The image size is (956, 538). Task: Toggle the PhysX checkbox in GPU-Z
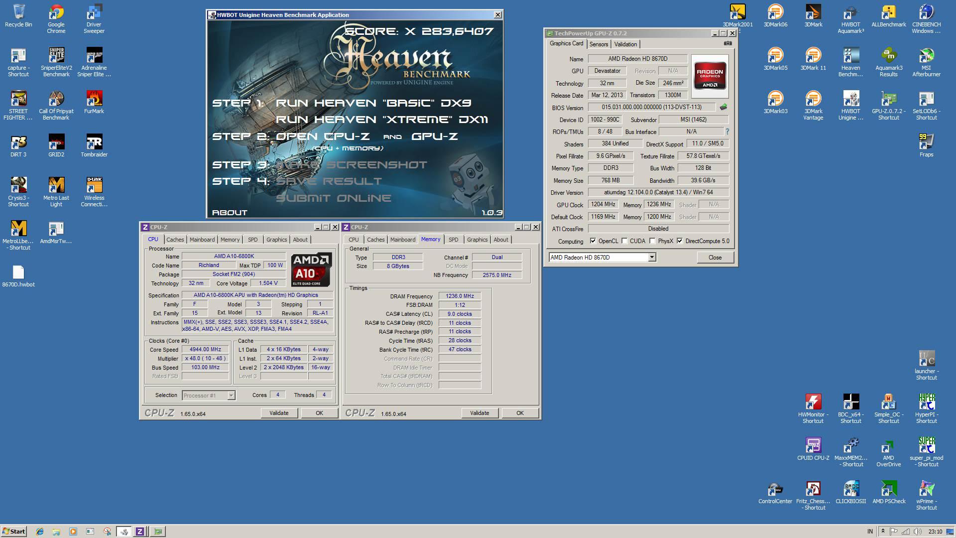click(x=652, y=241)
